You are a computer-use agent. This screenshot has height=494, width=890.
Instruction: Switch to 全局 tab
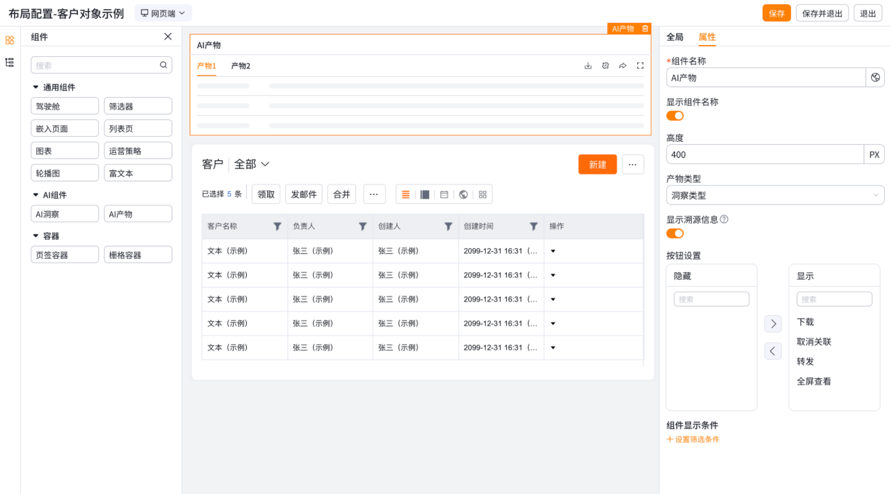[675, 37]
